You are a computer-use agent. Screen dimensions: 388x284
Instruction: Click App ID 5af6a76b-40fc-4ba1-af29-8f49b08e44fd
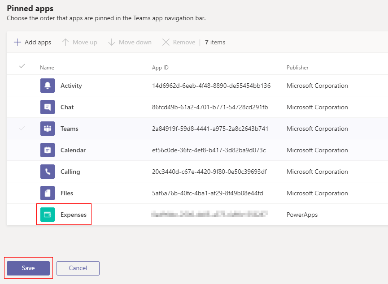click(207, 193)
